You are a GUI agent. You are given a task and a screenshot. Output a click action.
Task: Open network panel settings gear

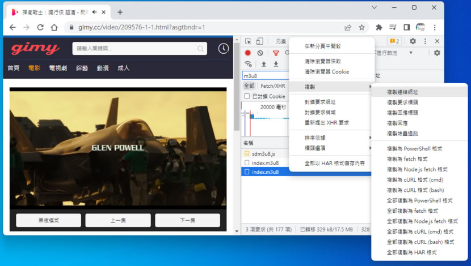437,53
